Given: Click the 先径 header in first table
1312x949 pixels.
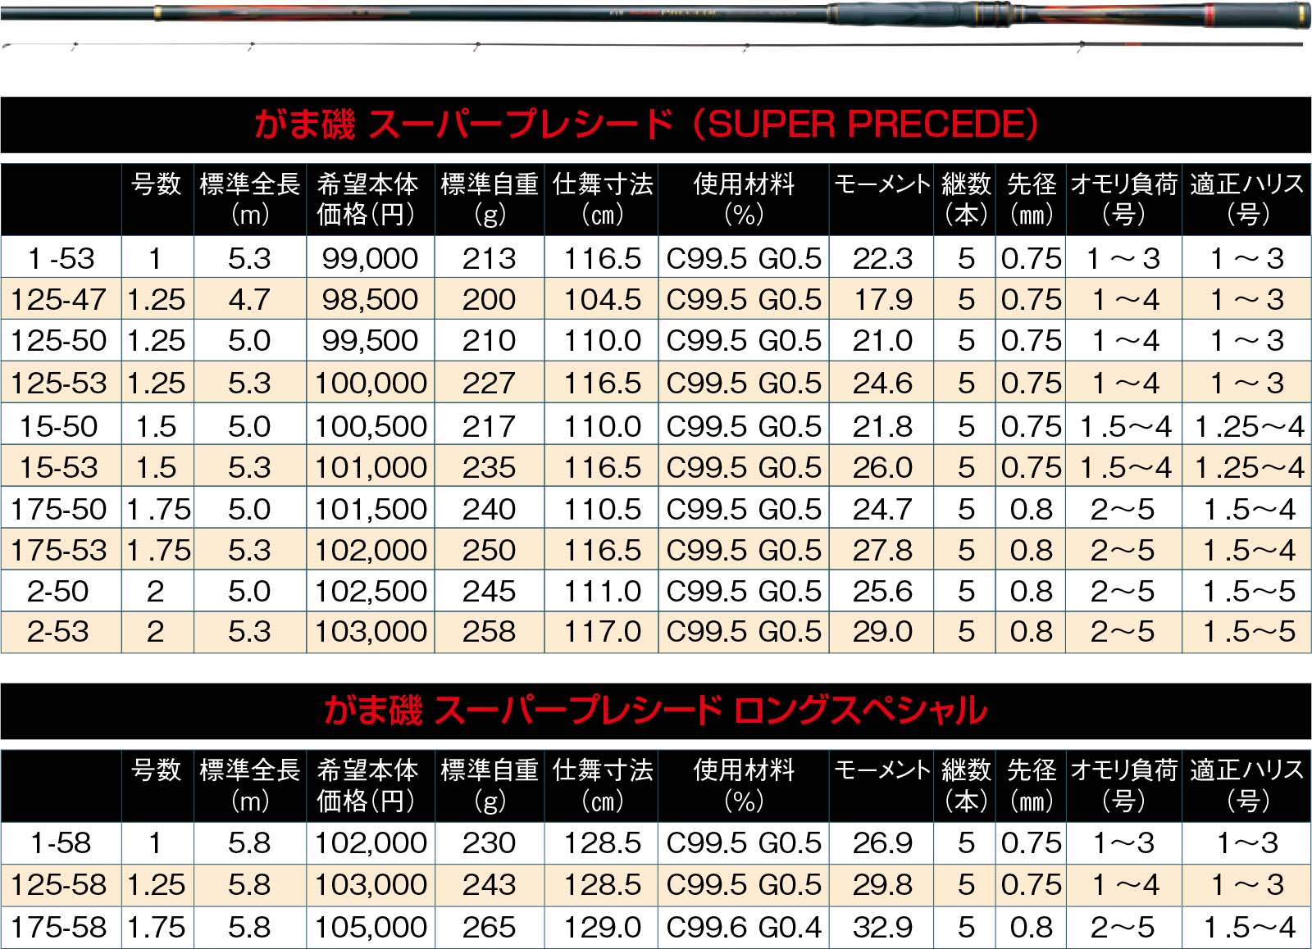Looking at the screenshot, I should pos(1032,199).
